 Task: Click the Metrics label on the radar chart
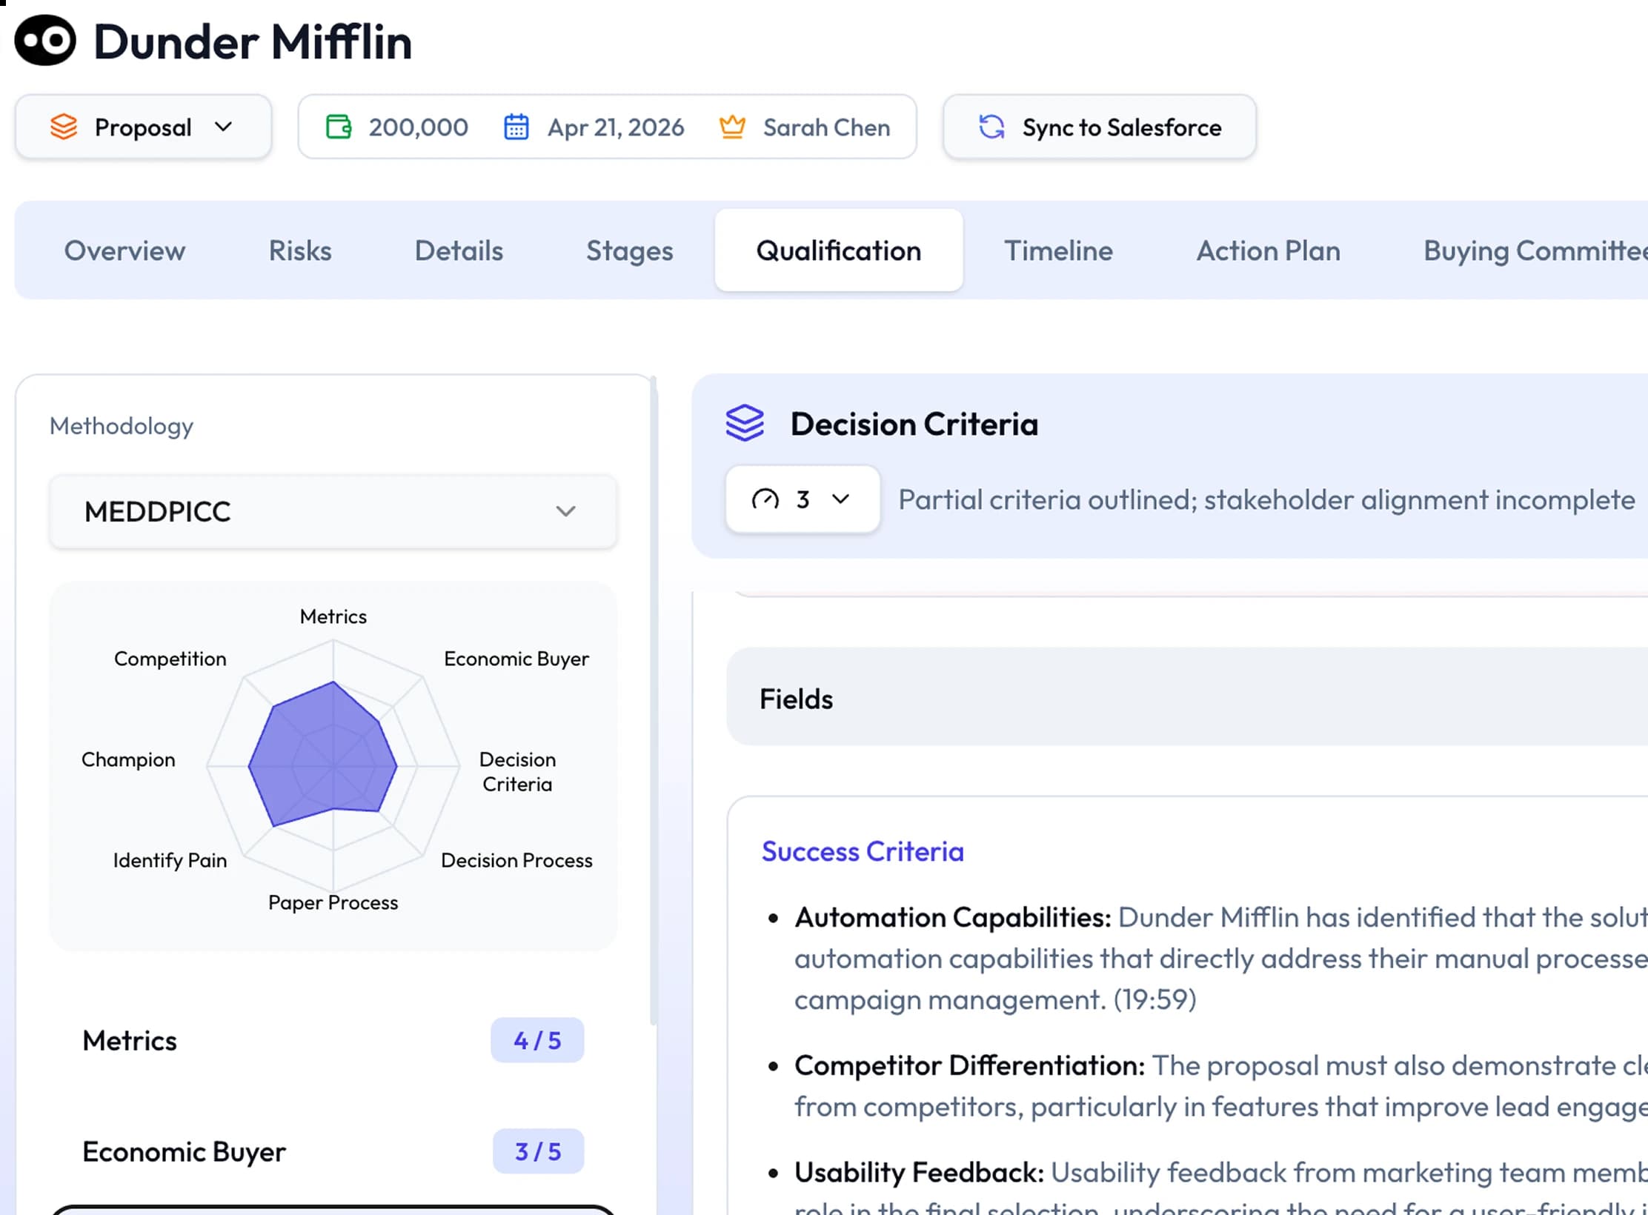point(333,616)
